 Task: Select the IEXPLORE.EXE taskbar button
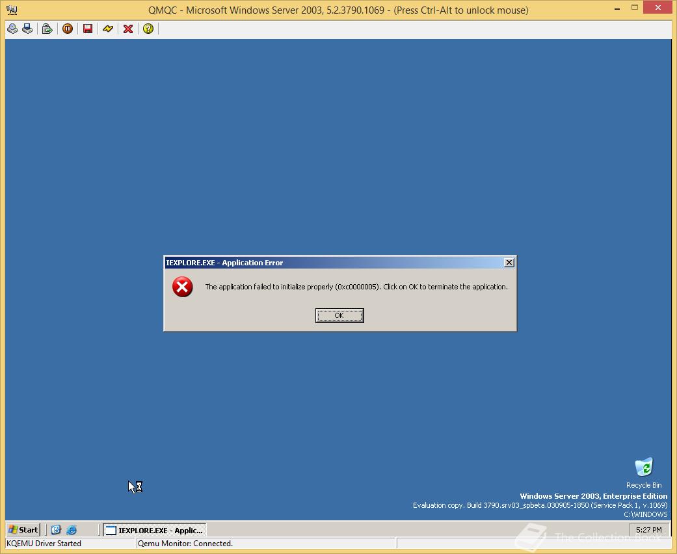point(155,530)
